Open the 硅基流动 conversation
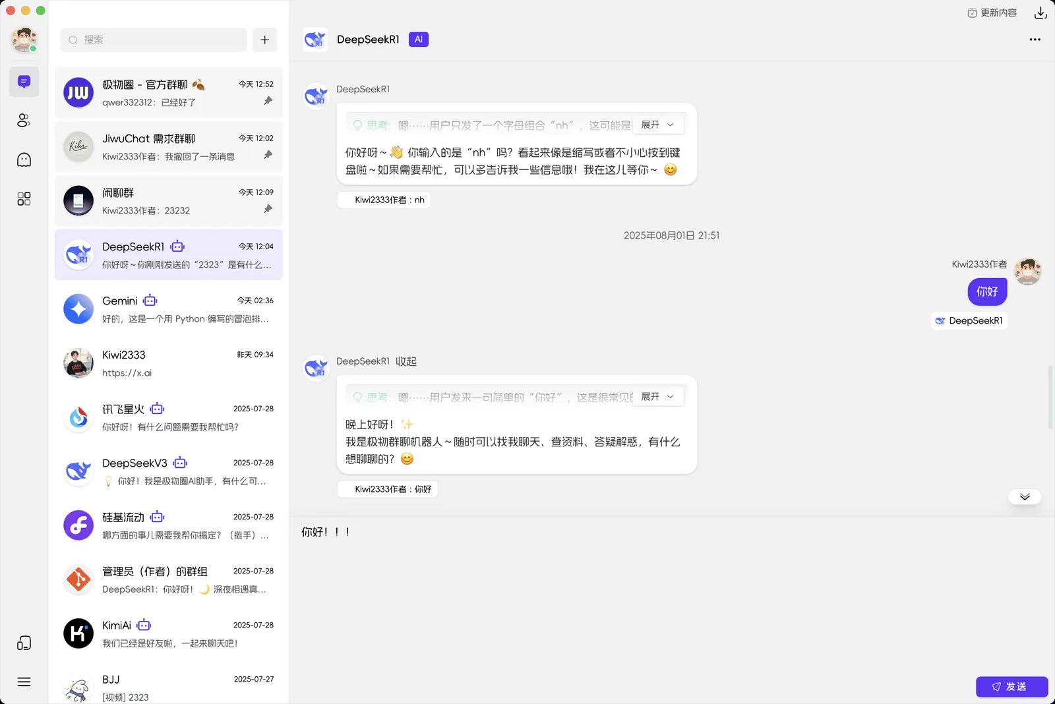 (x=169, y=525)
